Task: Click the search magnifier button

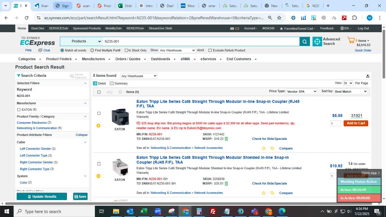Action: pos(304,42)
